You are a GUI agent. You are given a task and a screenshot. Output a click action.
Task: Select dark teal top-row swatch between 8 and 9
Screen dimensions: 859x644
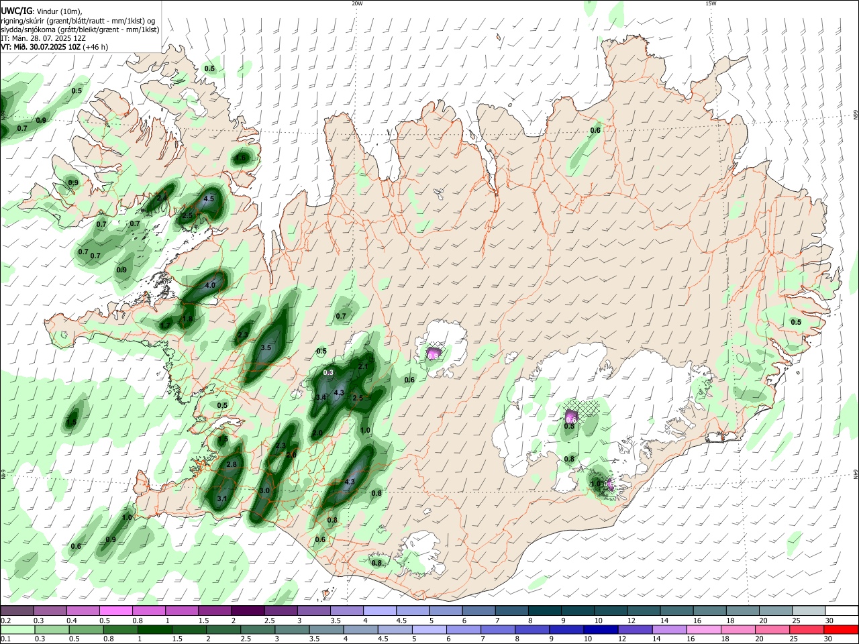[x=544, y=610]
